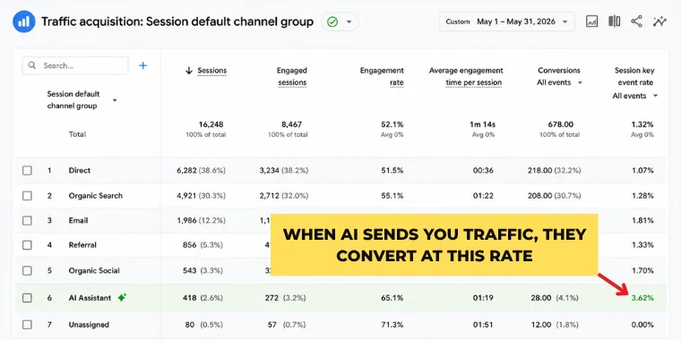Click the 3.62% key event rate
681x340 pixels.
pos(642,298)
